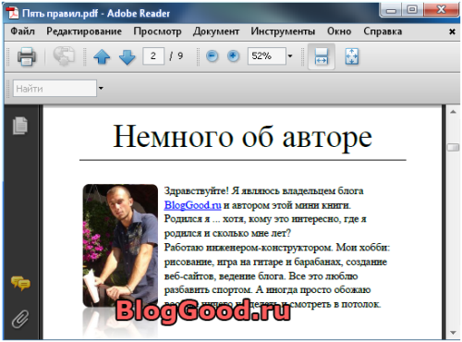Go to previous page with up arrow

[102, 56]
